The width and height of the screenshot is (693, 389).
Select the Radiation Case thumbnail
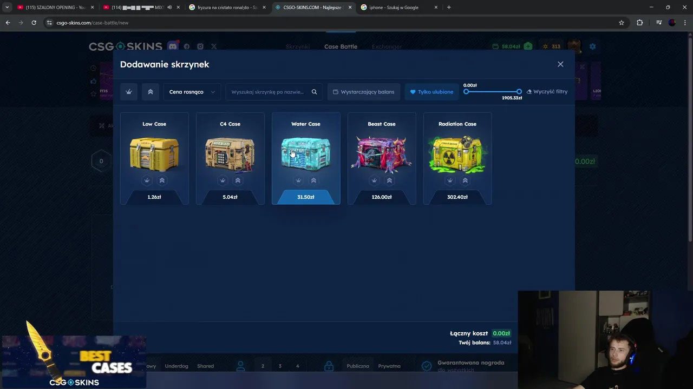457,154
